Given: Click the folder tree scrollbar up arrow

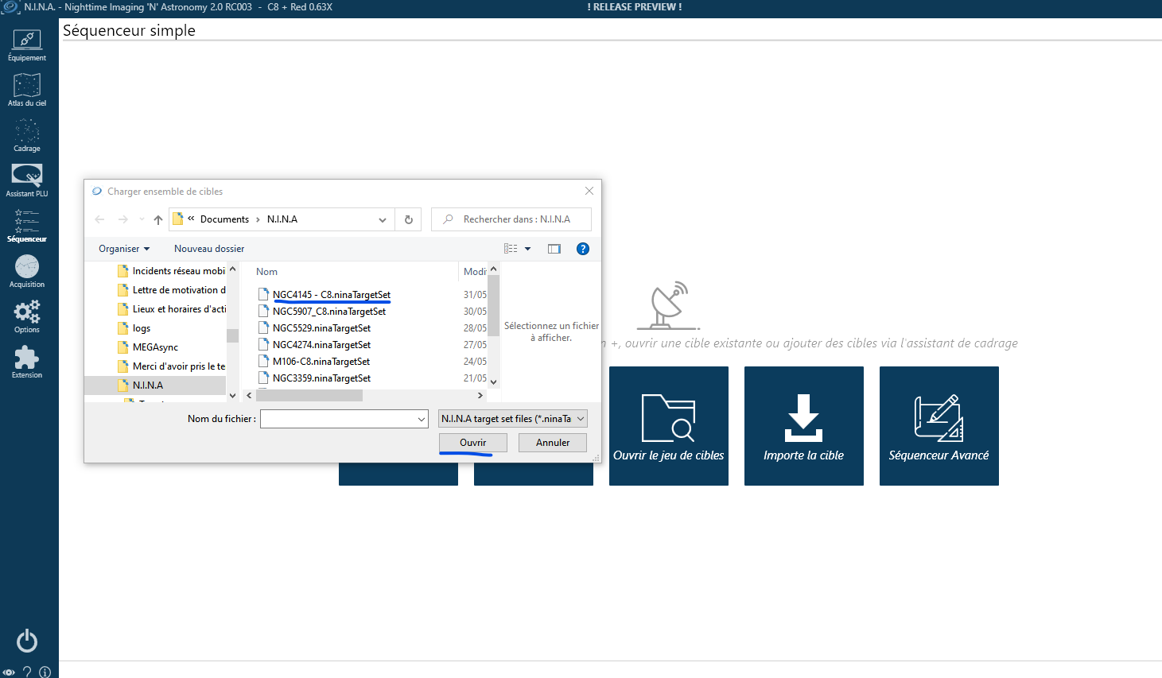Looking at the screenshot, I should click(232, 269).
